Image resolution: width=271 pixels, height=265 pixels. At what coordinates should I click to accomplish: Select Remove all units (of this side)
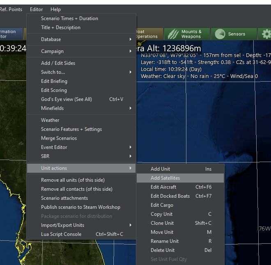click(81, 180)
